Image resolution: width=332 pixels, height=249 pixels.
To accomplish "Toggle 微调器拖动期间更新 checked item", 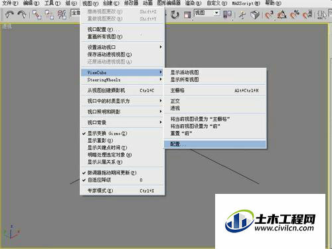I will click(x=122, y=173).
